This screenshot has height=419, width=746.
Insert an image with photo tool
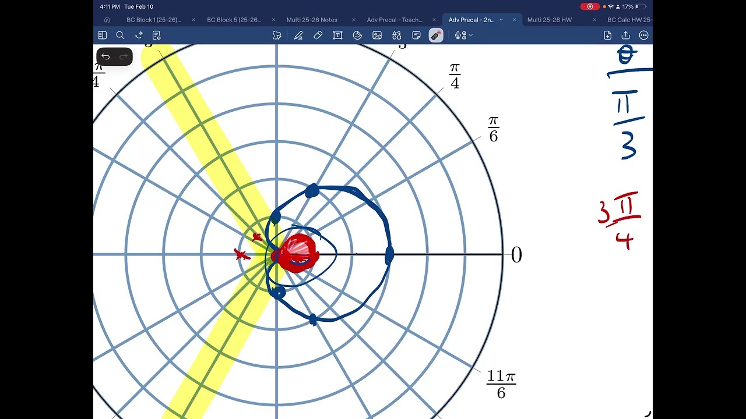377,35
